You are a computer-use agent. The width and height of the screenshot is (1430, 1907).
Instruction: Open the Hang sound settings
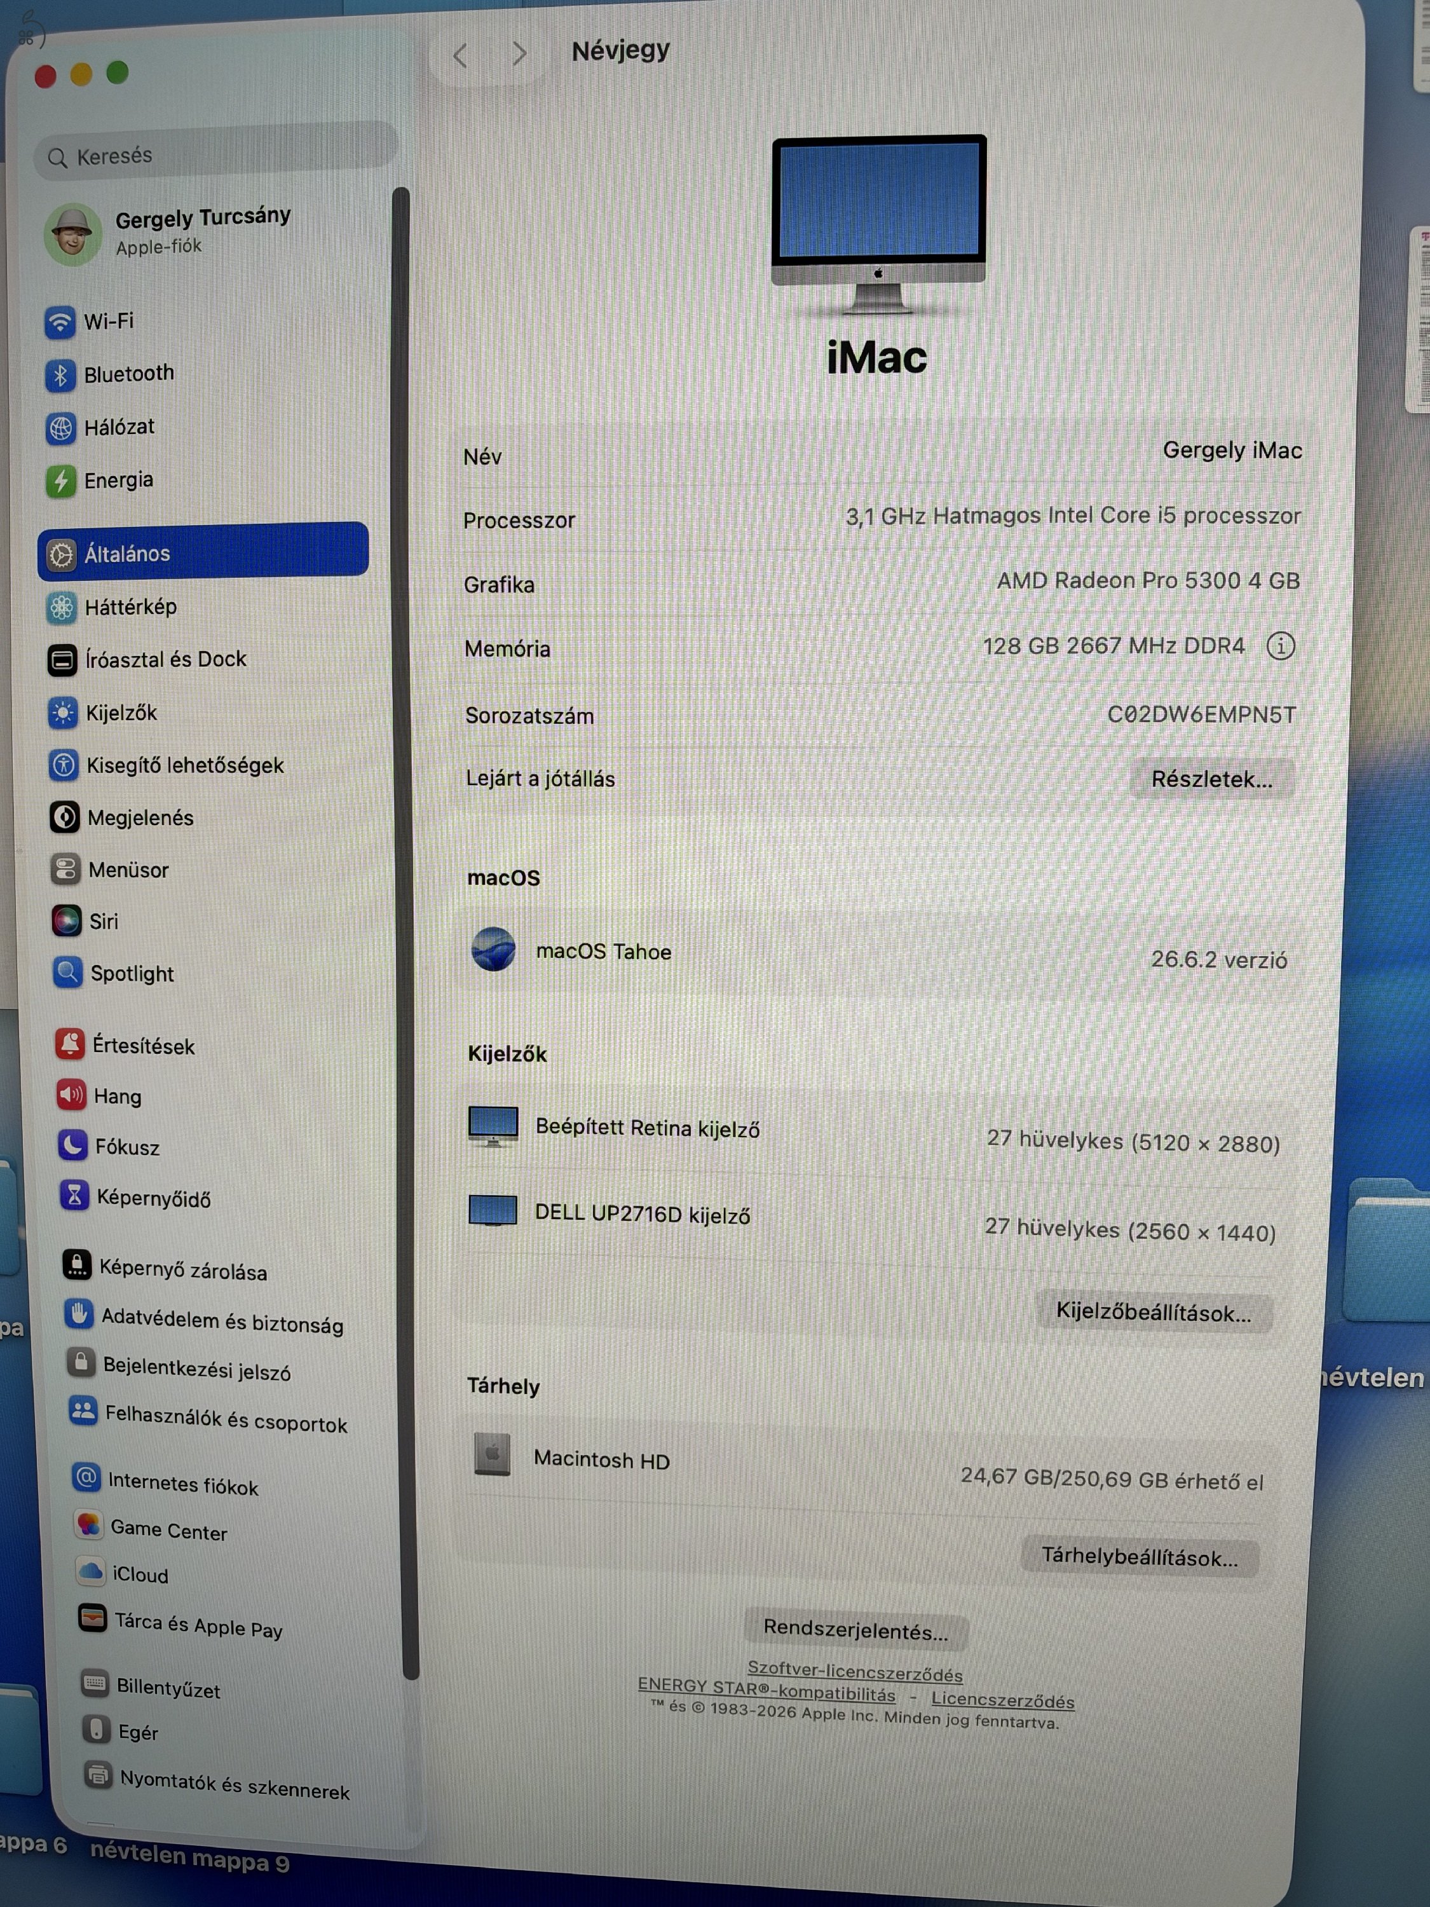coord(99,1095)
